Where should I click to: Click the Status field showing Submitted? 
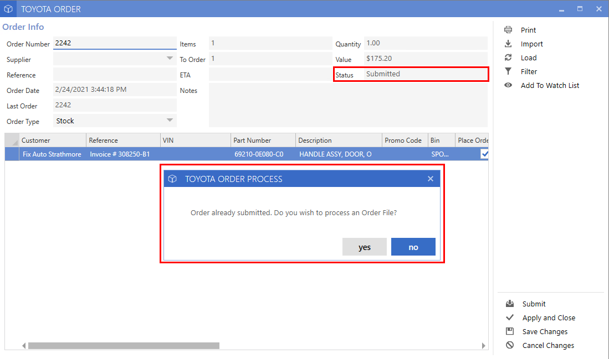(426, 74)
